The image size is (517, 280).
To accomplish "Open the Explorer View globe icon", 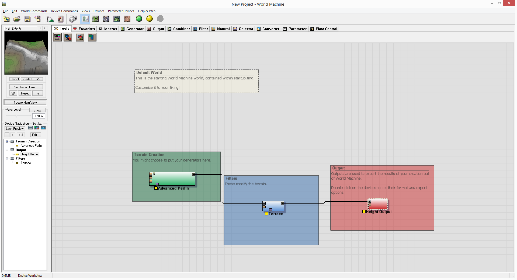I will [106, 19].
